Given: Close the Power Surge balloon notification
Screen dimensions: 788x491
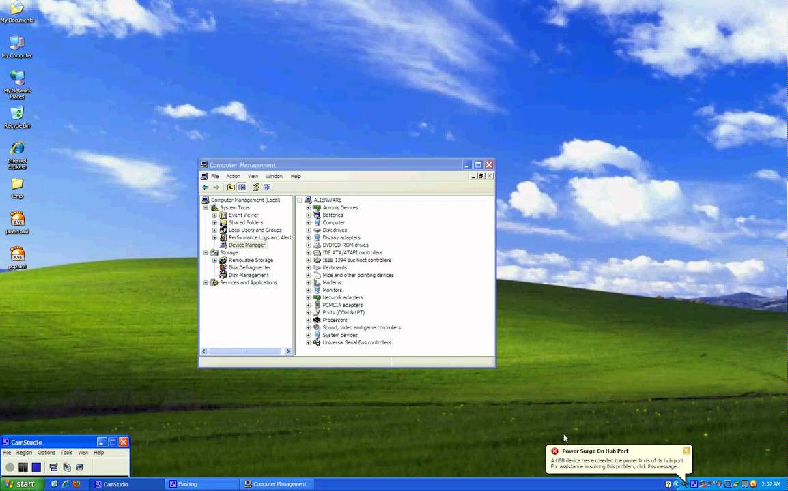Looking at the screenshot, I should point(686,451).
